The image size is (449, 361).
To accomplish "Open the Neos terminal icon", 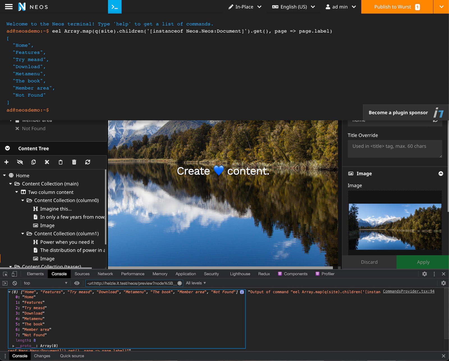I will [114, 7].
